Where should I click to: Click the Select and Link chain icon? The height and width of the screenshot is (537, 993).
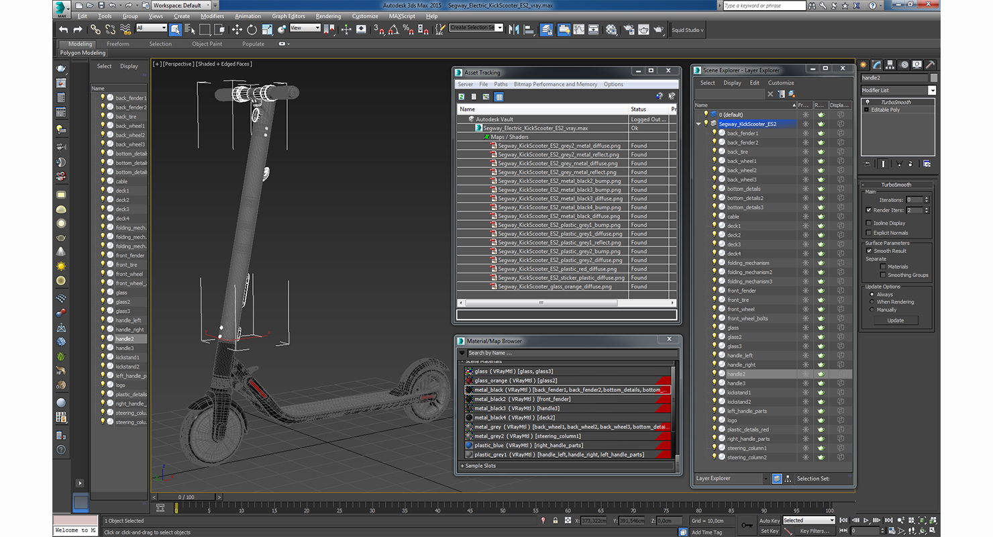pos(95,30)
